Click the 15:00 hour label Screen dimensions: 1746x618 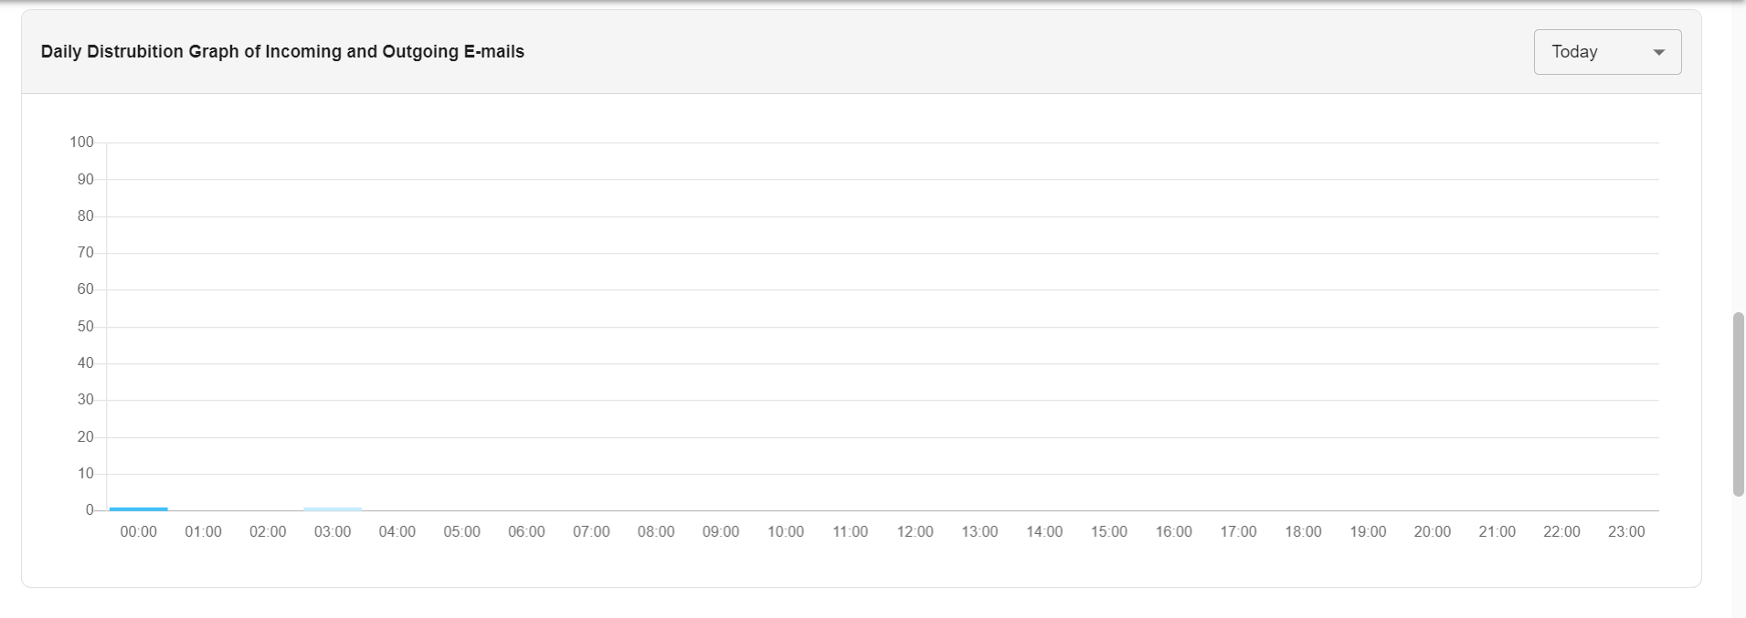1109,532
